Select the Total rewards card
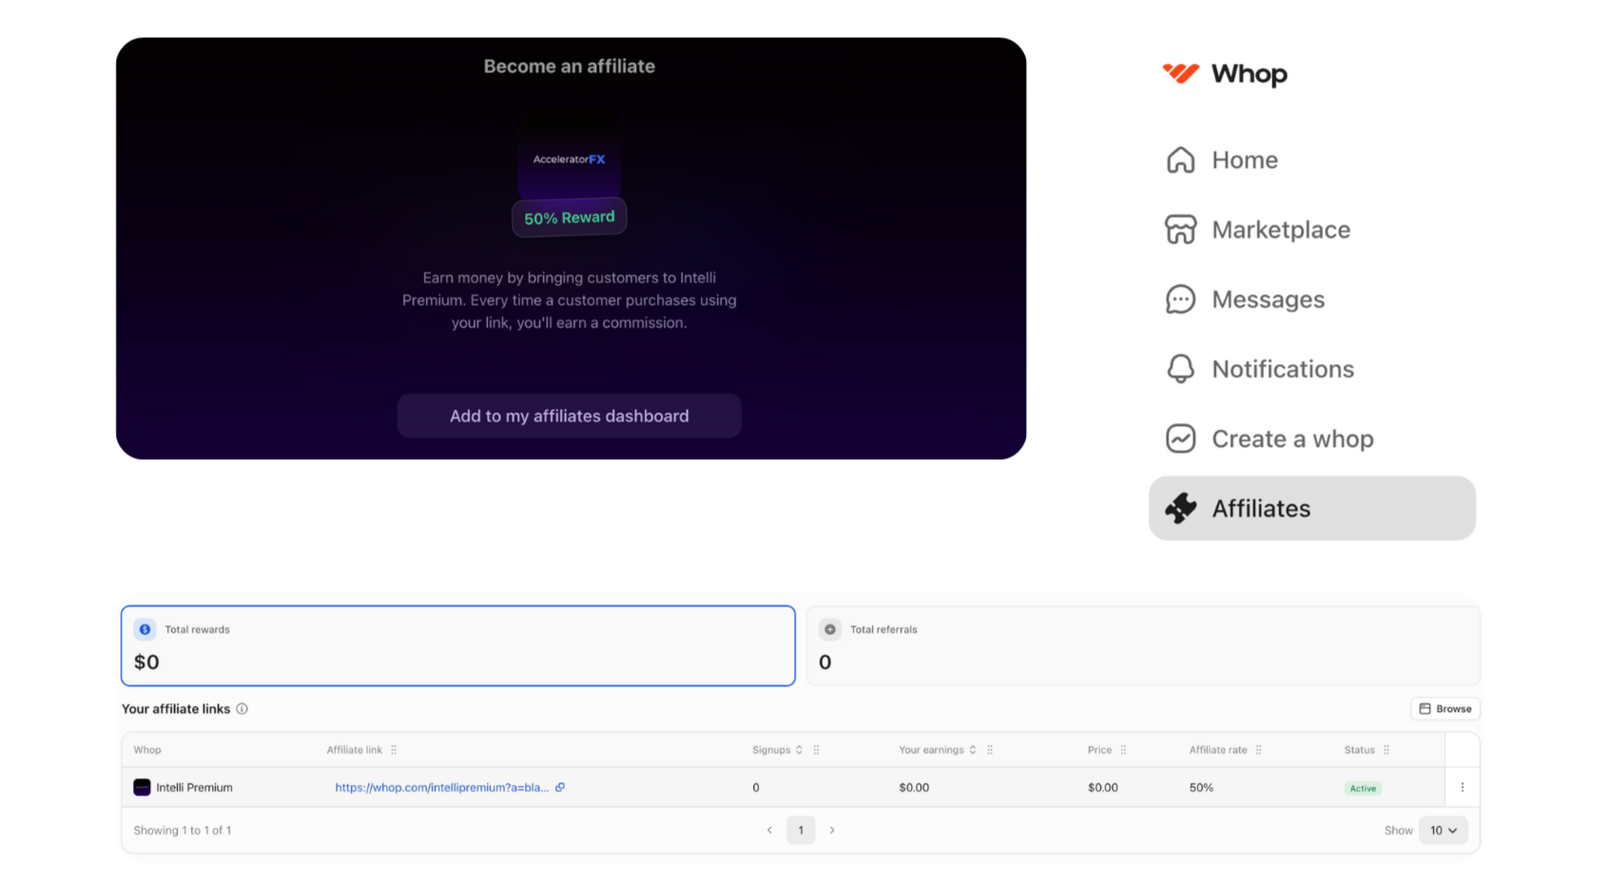Image resolution: width=1606 pixels, height=882 pixels. click(x=457, y=645)
